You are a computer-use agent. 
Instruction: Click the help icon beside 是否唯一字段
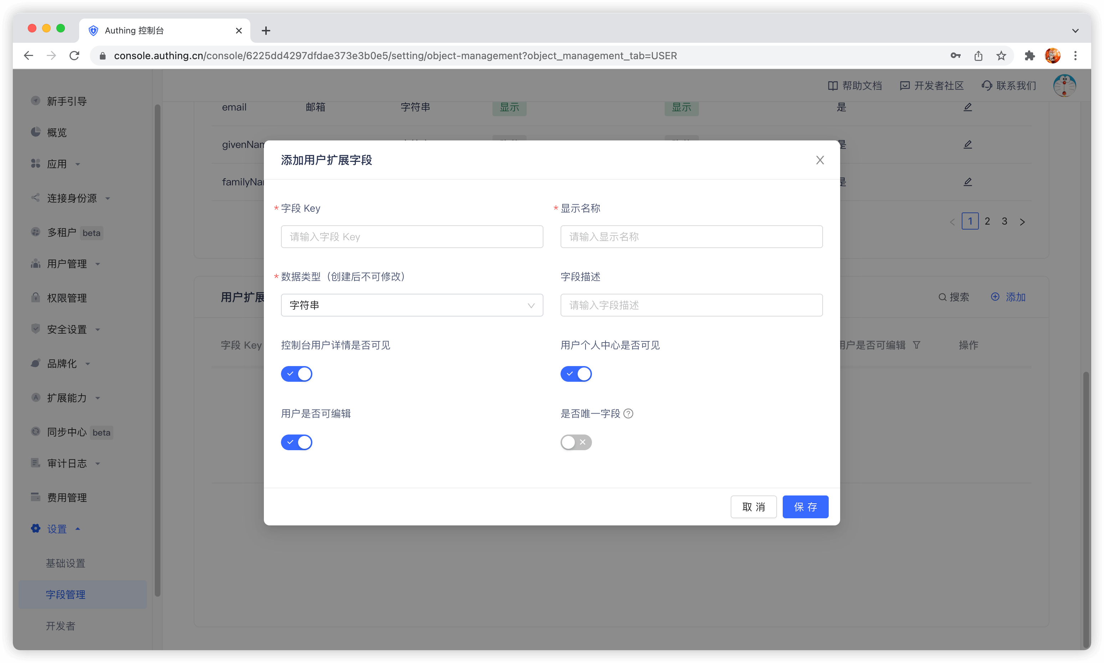tap(628, 414)
